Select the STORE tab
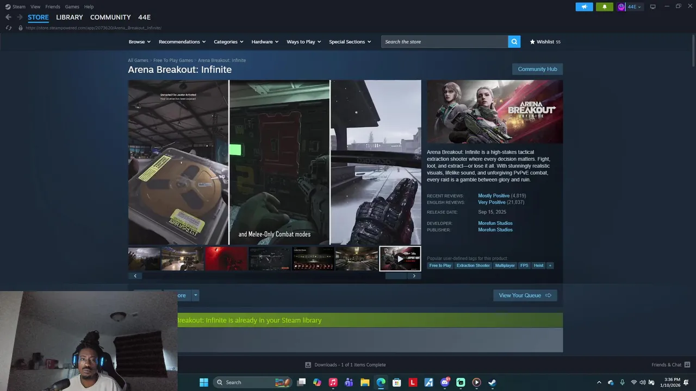Viewport: 696px width, 391px height. (38, 17)
